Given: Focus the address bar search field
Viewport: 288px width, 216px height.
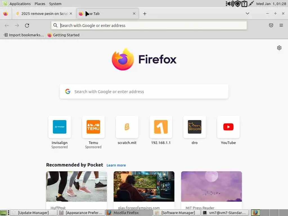Looking at the screenshot, I should [149, 26].
